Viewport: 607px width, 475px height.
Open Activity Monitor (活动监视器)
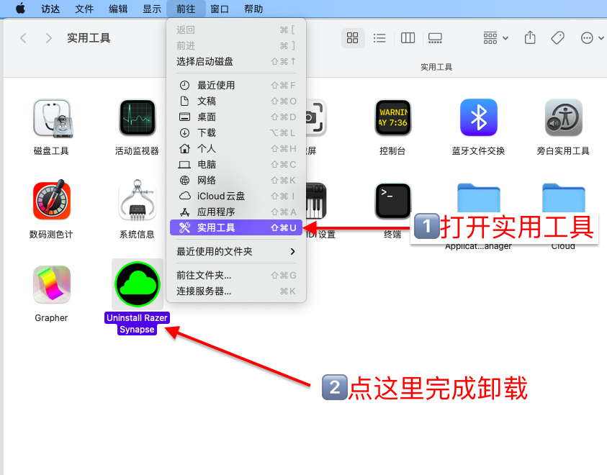(x=138, y=118)
